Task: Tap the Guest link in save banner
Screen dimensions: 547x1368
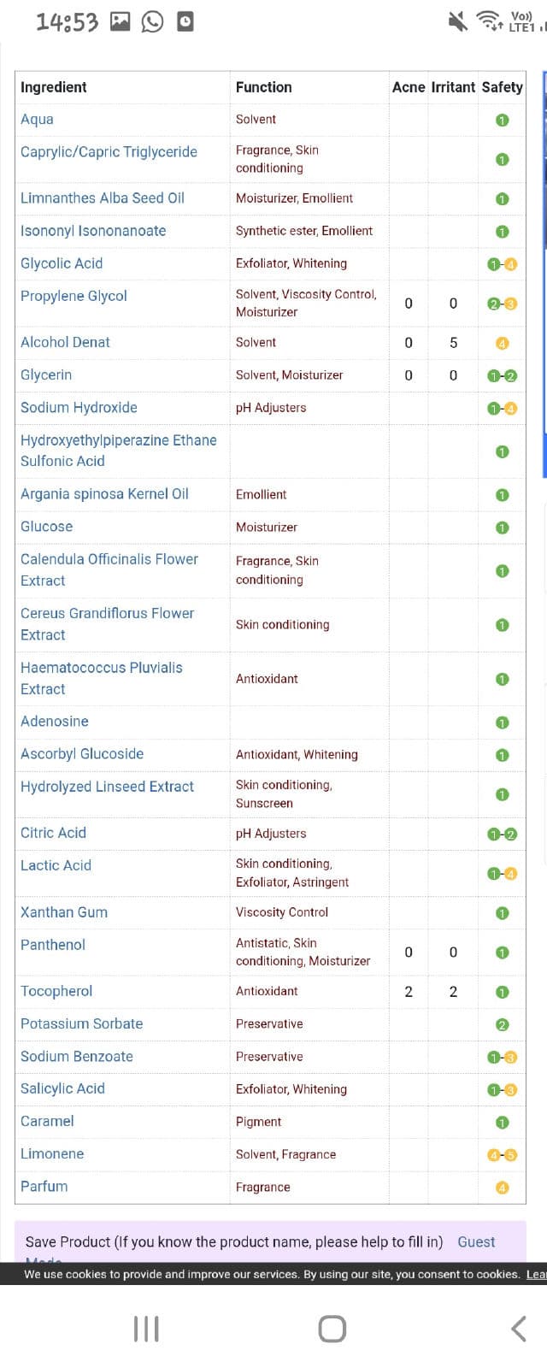Action: (x=476, y=1241)
